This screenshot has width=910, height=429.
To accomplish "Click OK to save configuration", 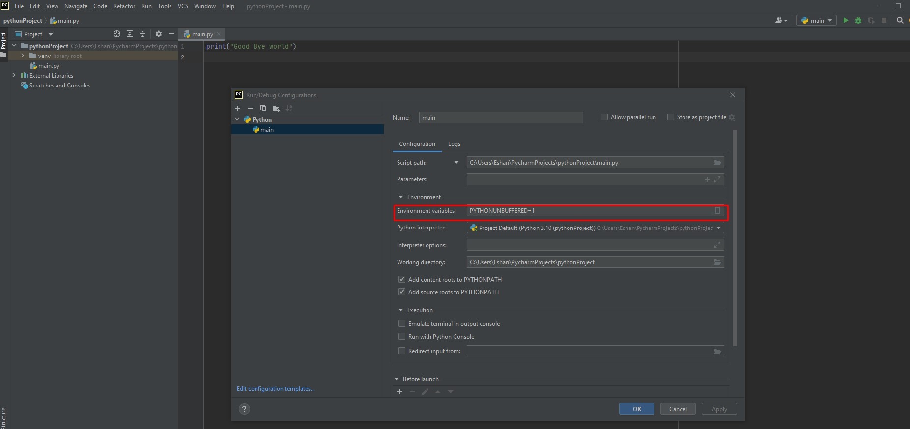I will pos(637,409).
